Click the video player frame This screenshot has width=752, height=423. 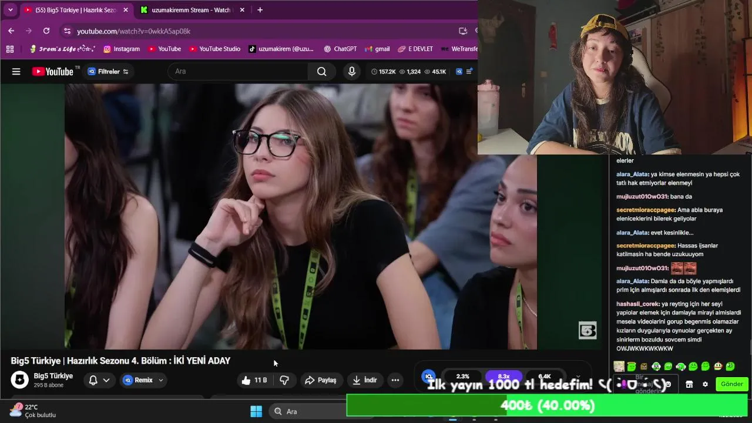[300, 216]
